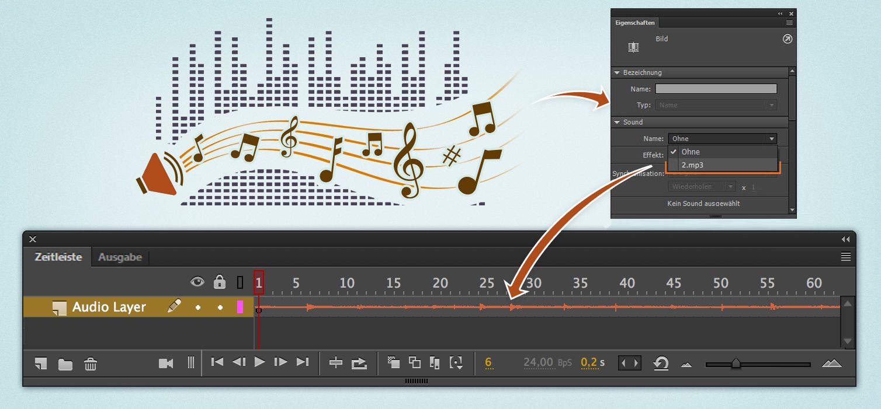Screen dimensions: 881x409
Task: Open Sound Name dropdown
Action: point(723,139)
